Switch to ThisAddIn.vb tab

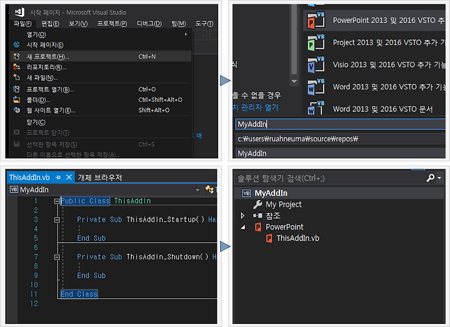pos(29,178)
